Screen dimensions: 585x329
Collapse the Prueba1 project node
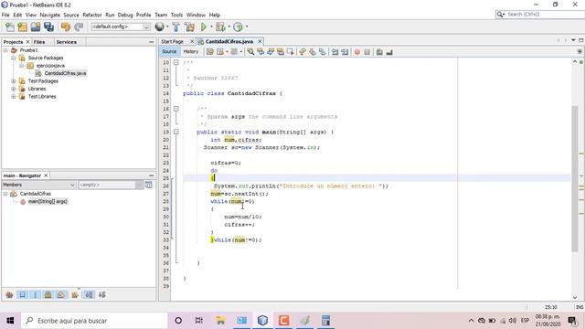[x=5, y=50]
